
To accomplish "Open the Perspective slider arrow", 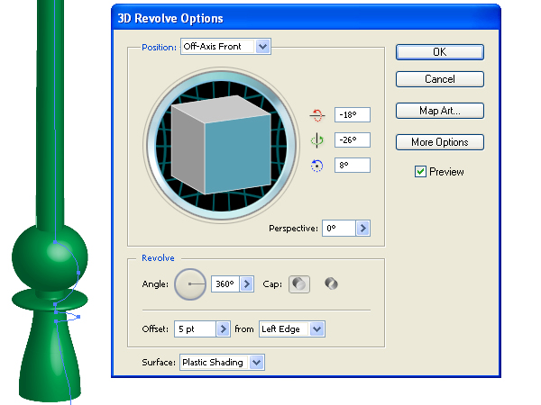I will click(363, 228).
